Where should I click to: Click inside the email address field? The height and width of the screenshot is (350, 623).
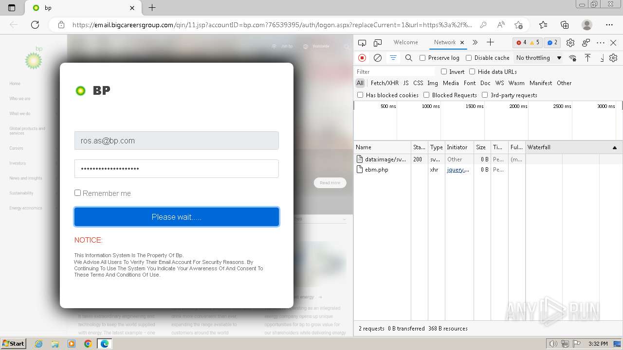pos(177,140)
